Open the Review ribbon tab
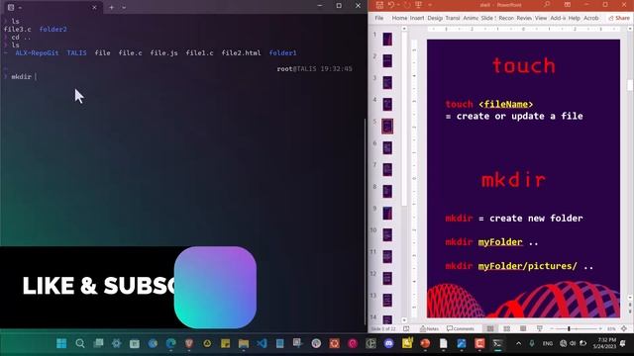Screen dimensions: 634x356 coord(524,18)
